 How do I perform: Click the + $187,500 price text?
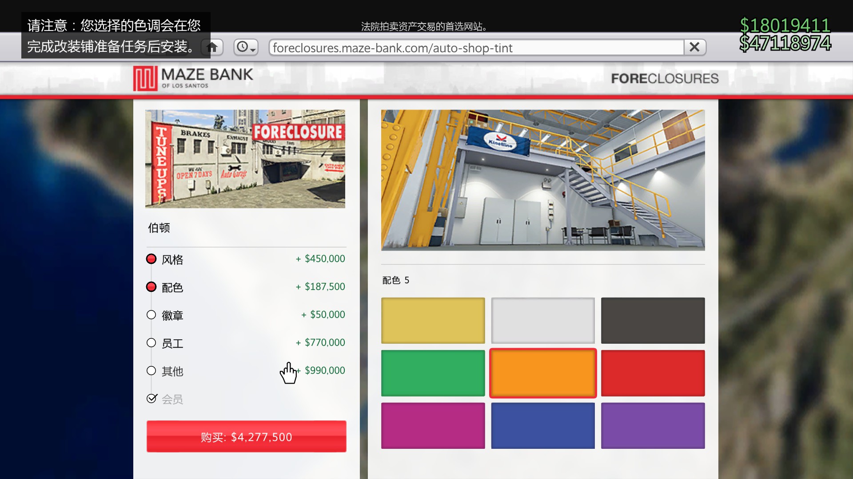click(x=320, y=287)
